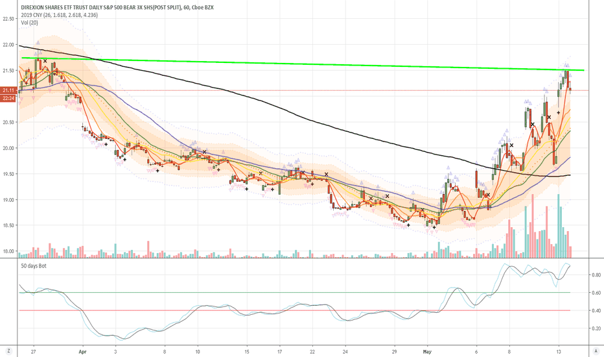
Task: Click the 13 date label on the time axis
Action: tap(559, 352)
